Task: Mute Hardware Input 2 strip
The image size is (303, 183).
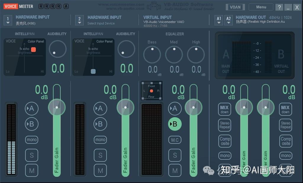Action: click(x=100, y=171)
